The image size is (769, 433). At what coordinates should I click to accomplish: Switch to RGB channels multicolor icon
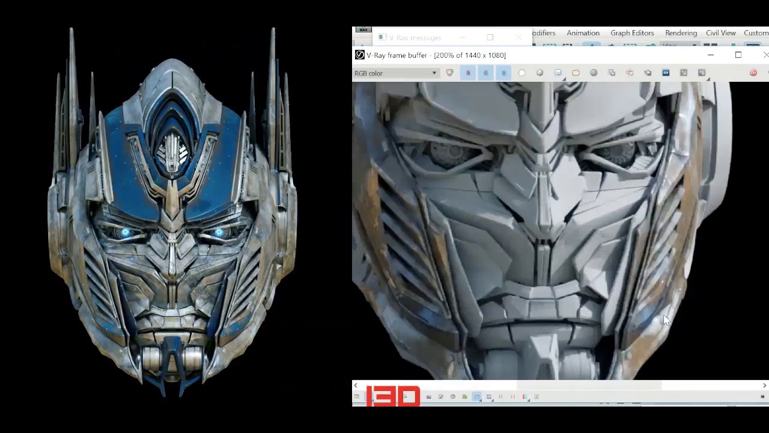pyautogui.click(x=449, y=73)
